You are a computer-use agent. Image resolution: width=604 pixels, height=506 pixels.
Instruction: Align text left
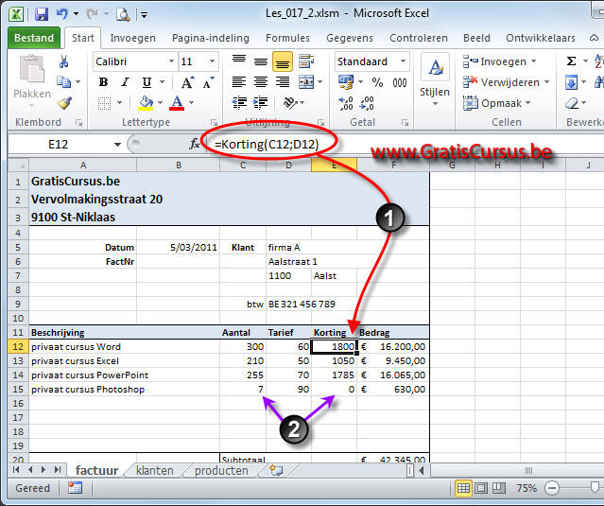coord(239,82)
